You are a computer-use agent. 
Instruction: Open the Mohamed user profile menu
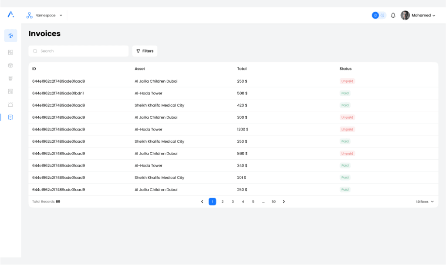click(418, 15)
